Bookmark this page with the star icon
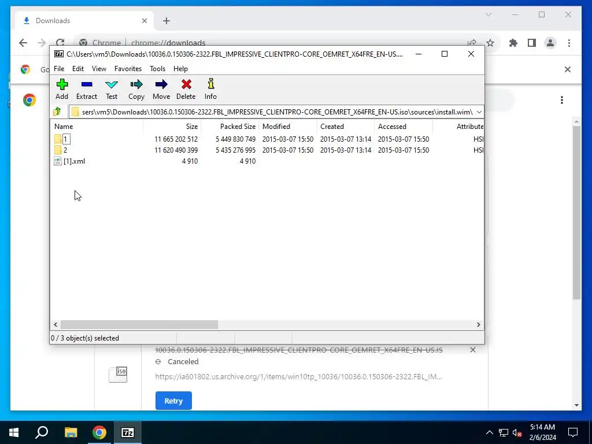The height and width of the screenshot is (444, 592). point(490,43)
